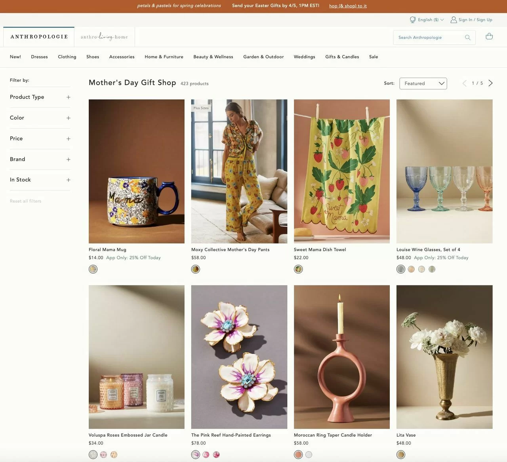Select first Louise Wine Glasses swatch

click(401, 269)
